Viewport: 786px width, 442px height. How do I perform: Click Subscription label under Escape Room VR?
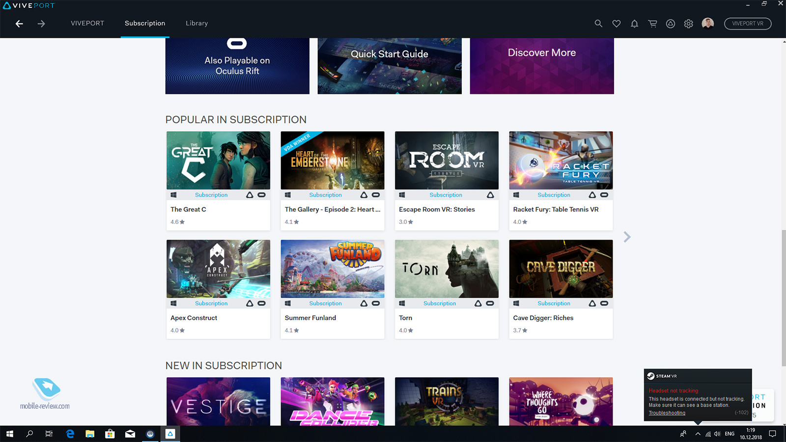446,195
